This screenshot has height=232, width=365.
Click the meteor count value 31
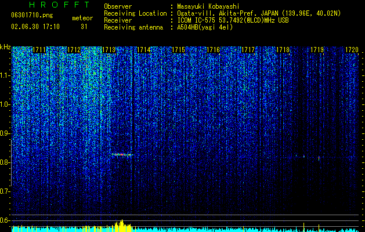(x=84, y=27)
